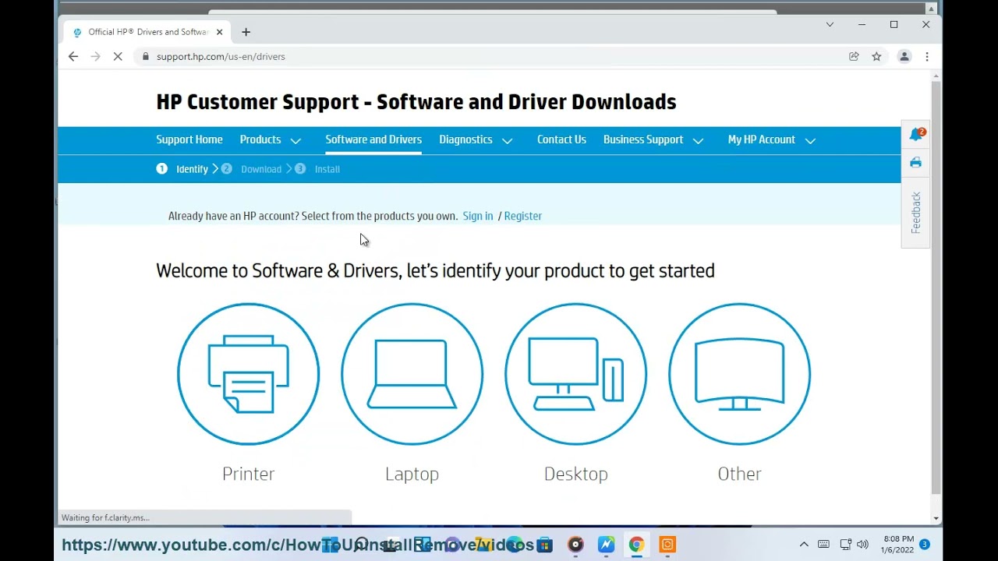Click the browser forward arrow
Screen dimensions: 998x561
(95, 56)
